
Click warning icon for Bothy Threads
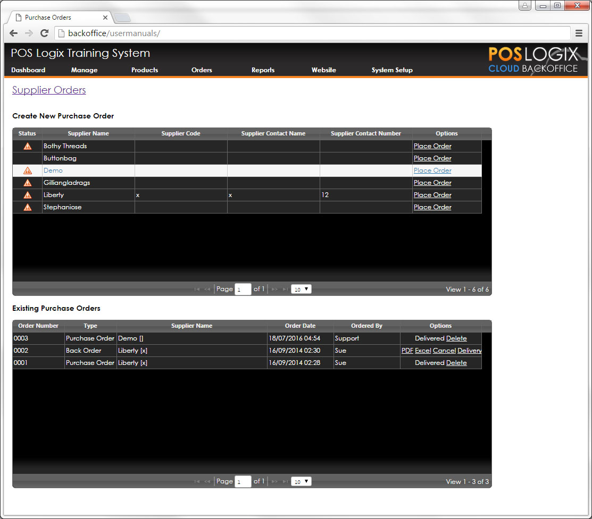click(28, 146)
